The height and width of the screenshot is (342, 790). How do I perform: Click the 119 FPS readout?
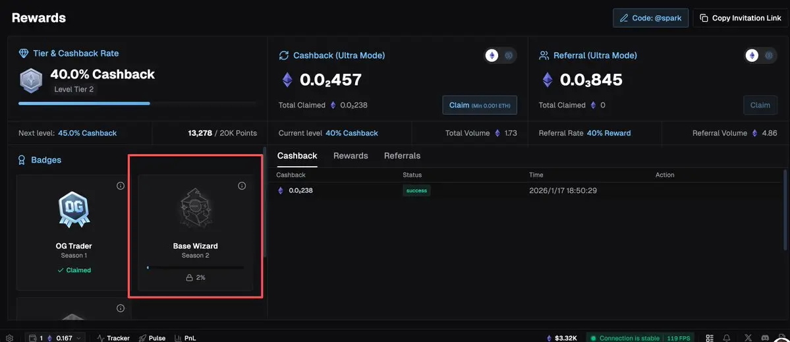[x=678, y=338]
